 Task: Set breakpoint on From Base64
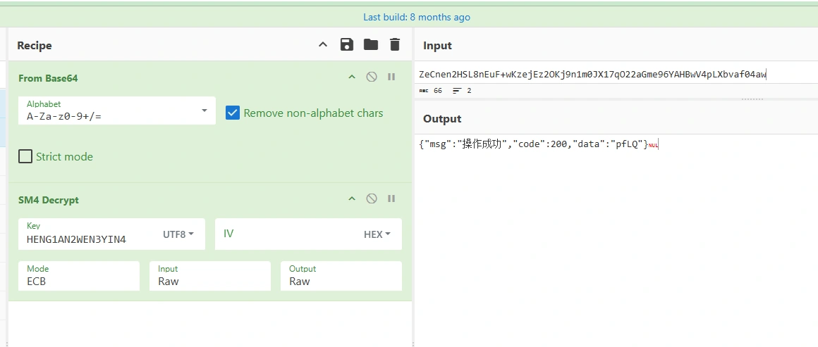(391, 77)
